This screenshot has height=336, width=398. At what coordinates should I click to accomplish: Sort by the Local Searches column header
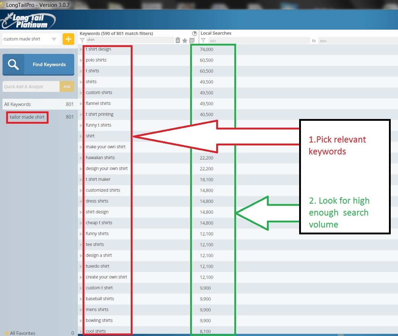point(216,33)
